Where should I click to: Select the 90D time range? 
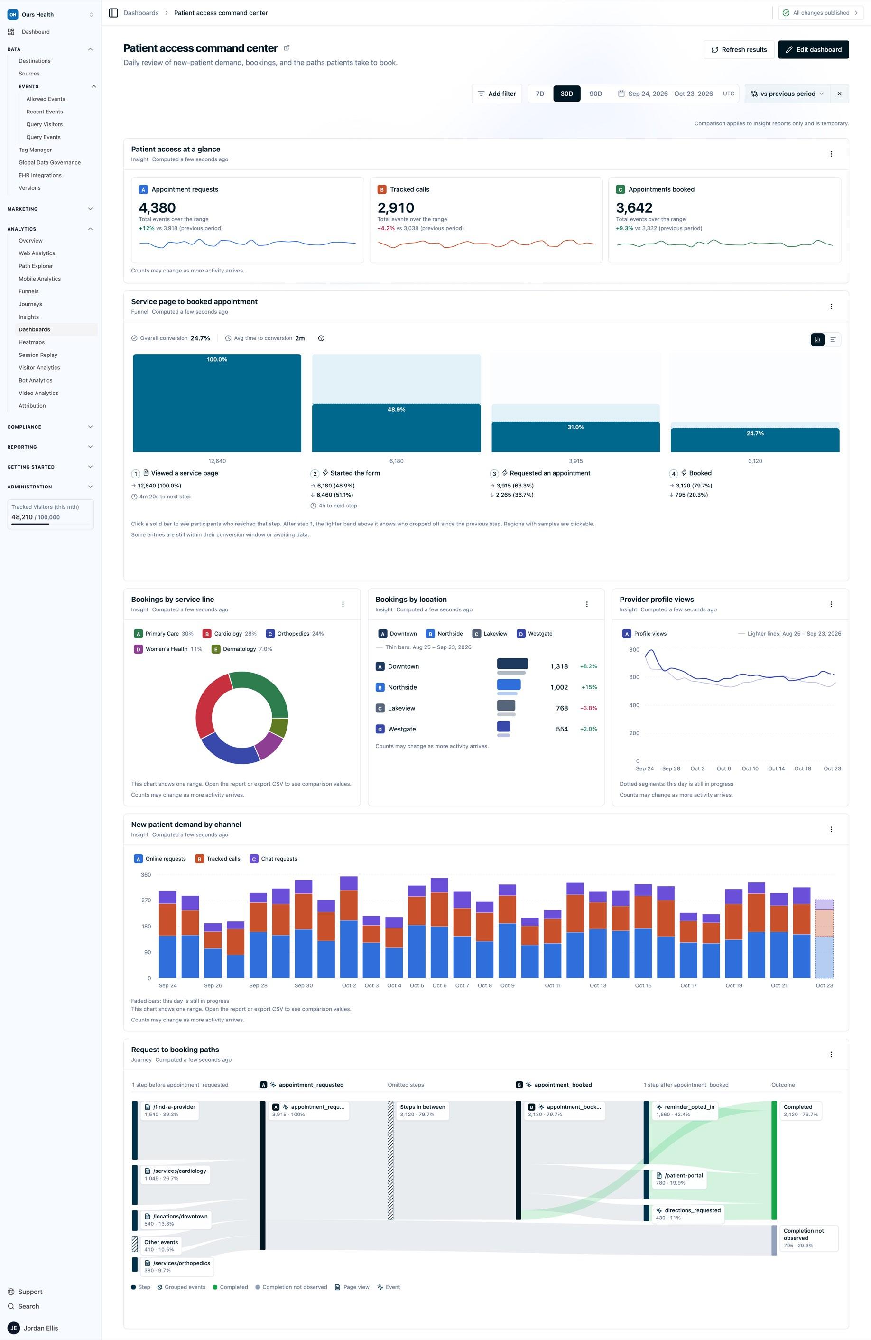point(596,94)
